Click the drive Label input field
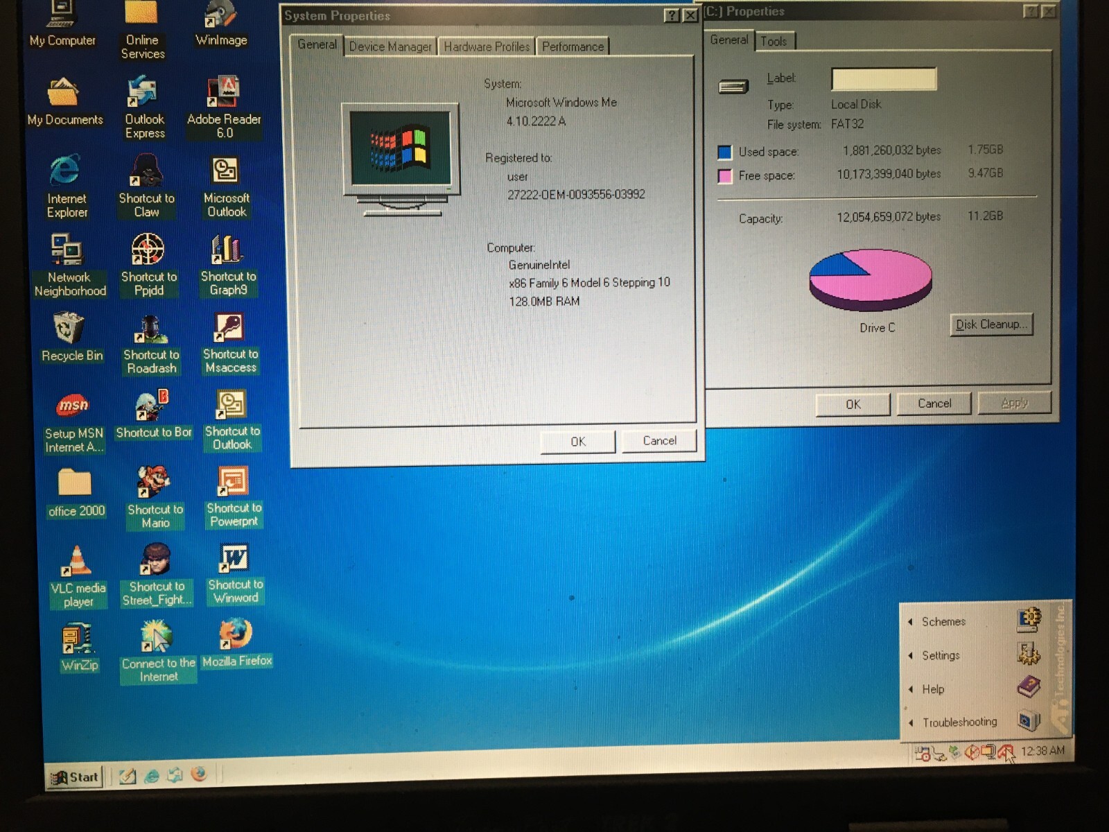The height and width of the screenshot is (832, 1109). point(884,79)
